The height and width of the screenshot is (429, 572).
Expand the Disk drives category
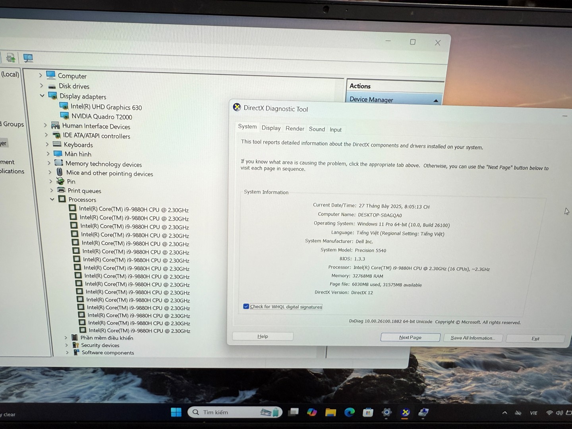coord(41,85)
